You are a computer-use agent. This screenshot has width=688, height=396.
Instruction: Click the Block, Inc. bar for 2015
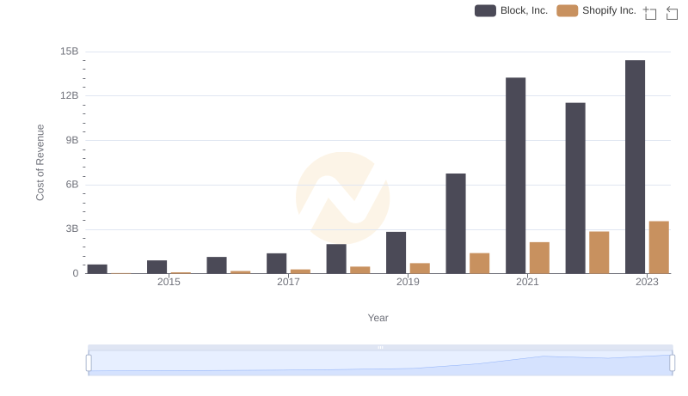coord(157,267)
